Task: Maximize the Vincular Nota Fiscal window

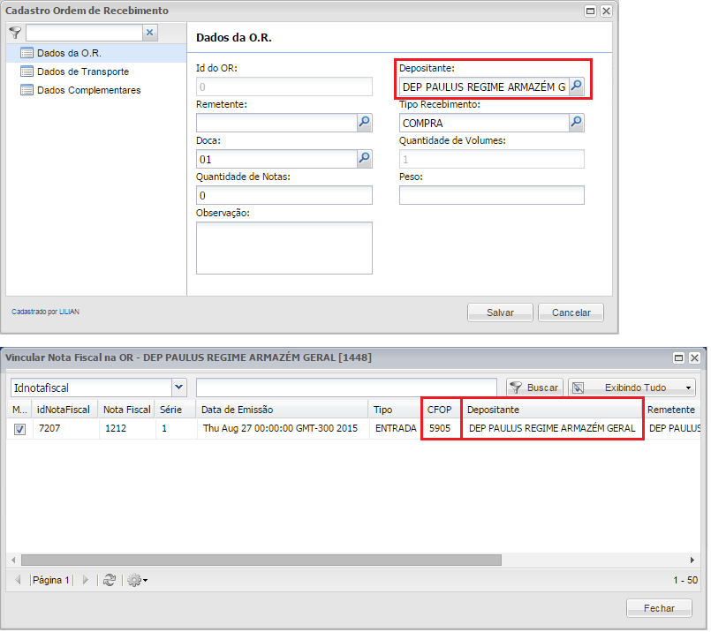Action: (x=678, y=357)
